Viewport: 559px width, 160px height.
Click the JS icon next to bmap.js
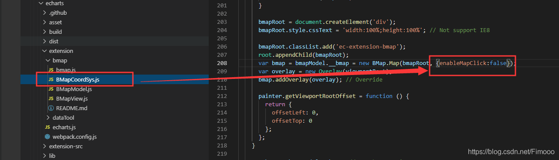(51, 70)
